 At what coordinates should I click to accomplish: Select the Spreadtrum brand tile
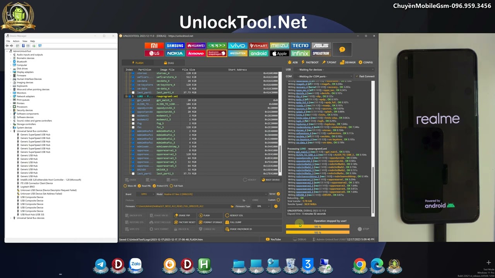[321, 53]
